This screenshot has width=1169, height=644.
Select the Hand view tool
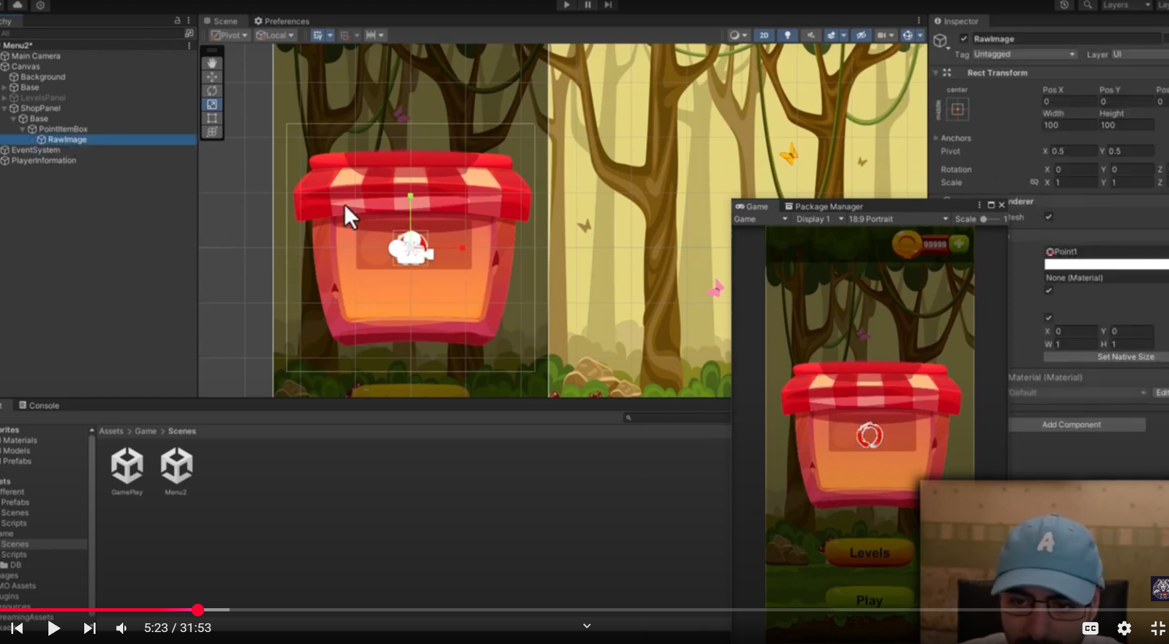tap(212, 63)
